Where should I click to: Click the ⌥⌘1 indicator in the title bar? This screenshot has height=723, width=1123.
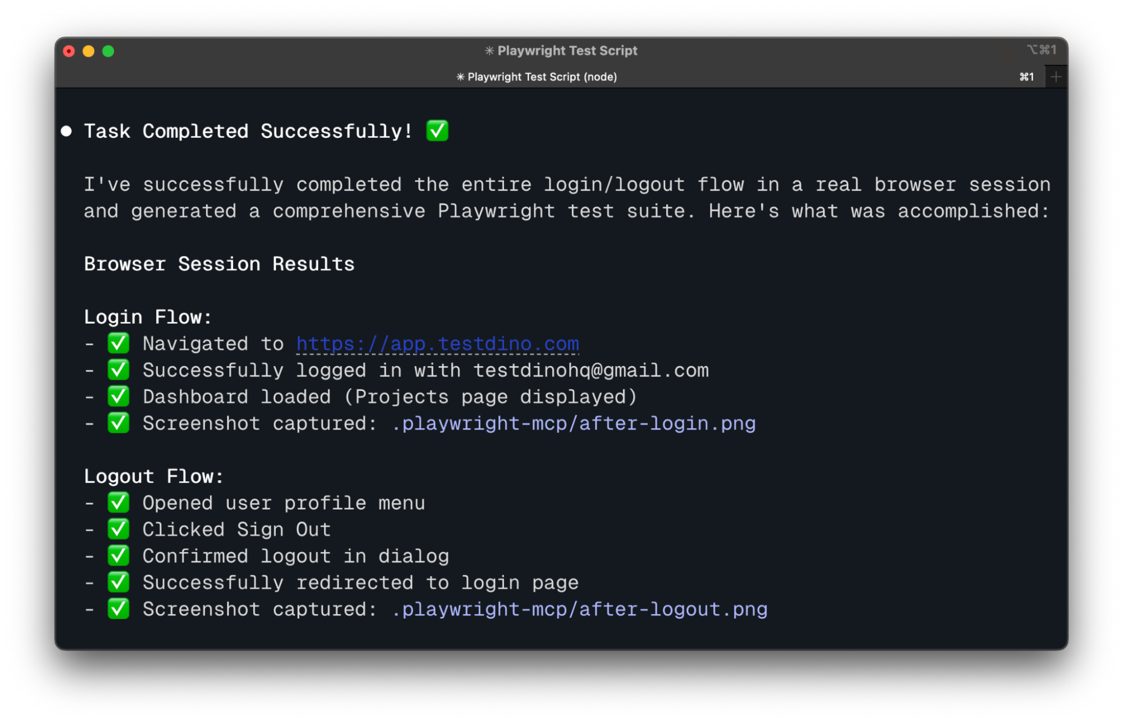click(x=1042, y=50)
